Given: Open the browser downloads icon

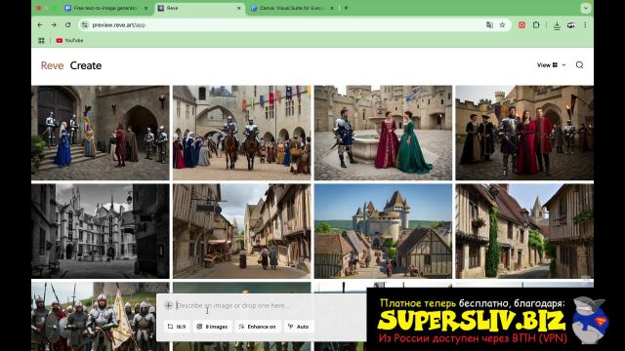Looking at the screenshot, I should [x=557, y=25].
